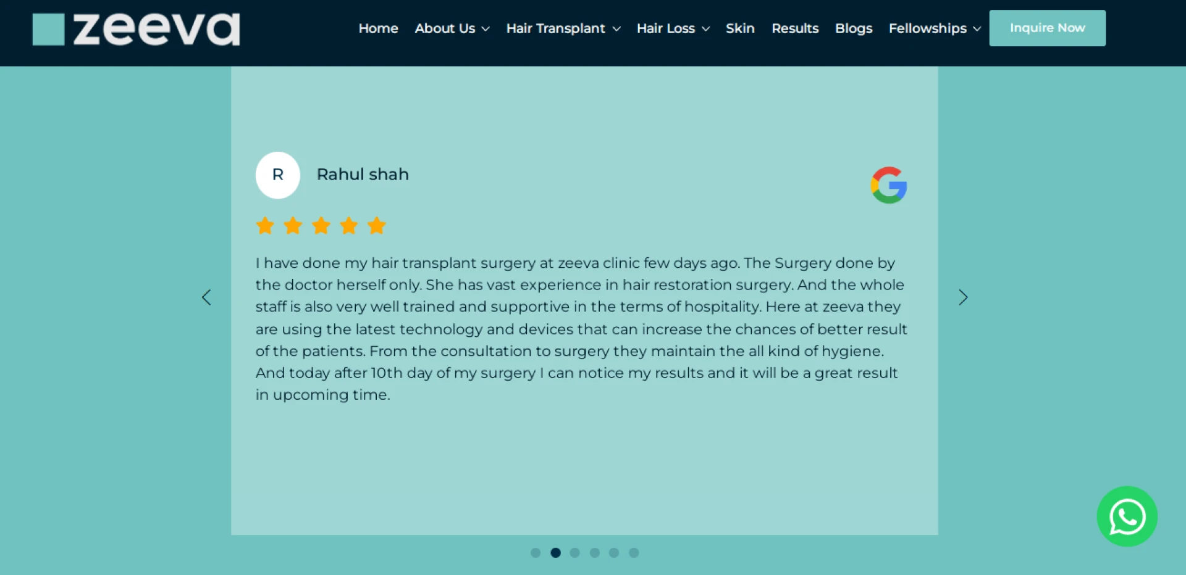Open the Google review source icon

click(888, 184)
